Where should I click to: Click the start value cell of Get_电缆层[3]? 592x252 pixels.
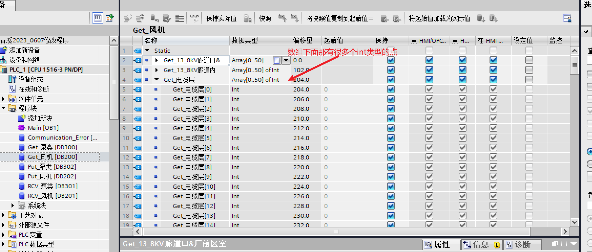[347, 119]
